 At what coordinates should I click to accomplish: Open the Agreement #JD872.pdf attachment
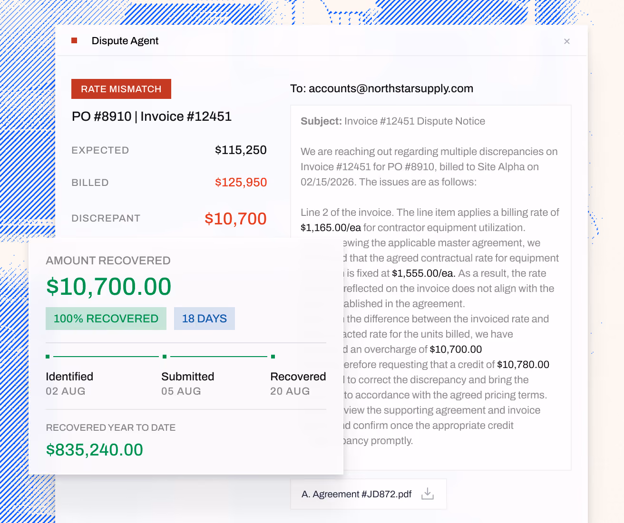point(356,494)
